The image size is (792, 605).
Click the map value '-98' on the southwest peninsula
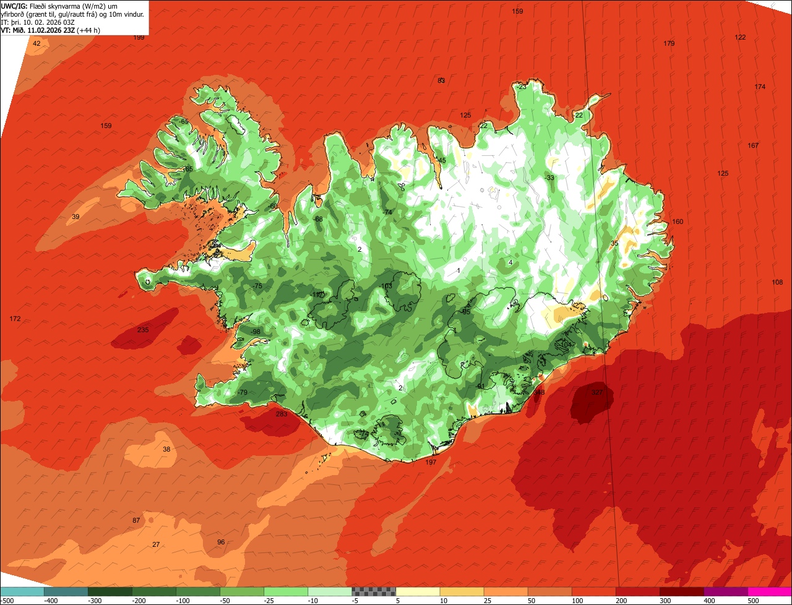click(256, 332)
